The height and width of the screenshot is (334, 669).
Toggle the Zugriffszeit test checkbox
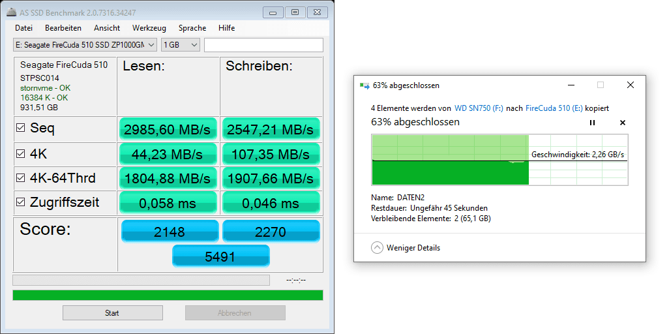[x=20, y=202]
